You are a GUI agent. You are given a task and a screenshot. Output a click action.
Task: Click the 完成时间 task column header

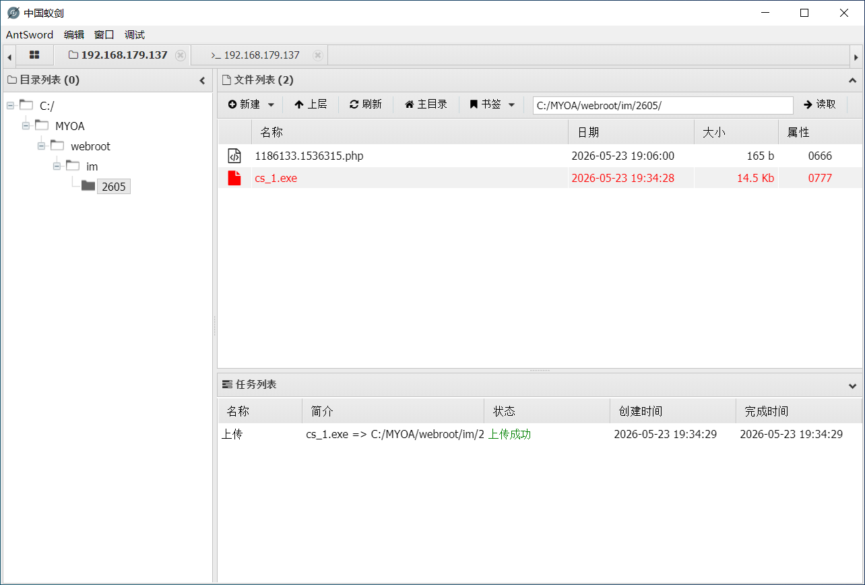point(799,411)
